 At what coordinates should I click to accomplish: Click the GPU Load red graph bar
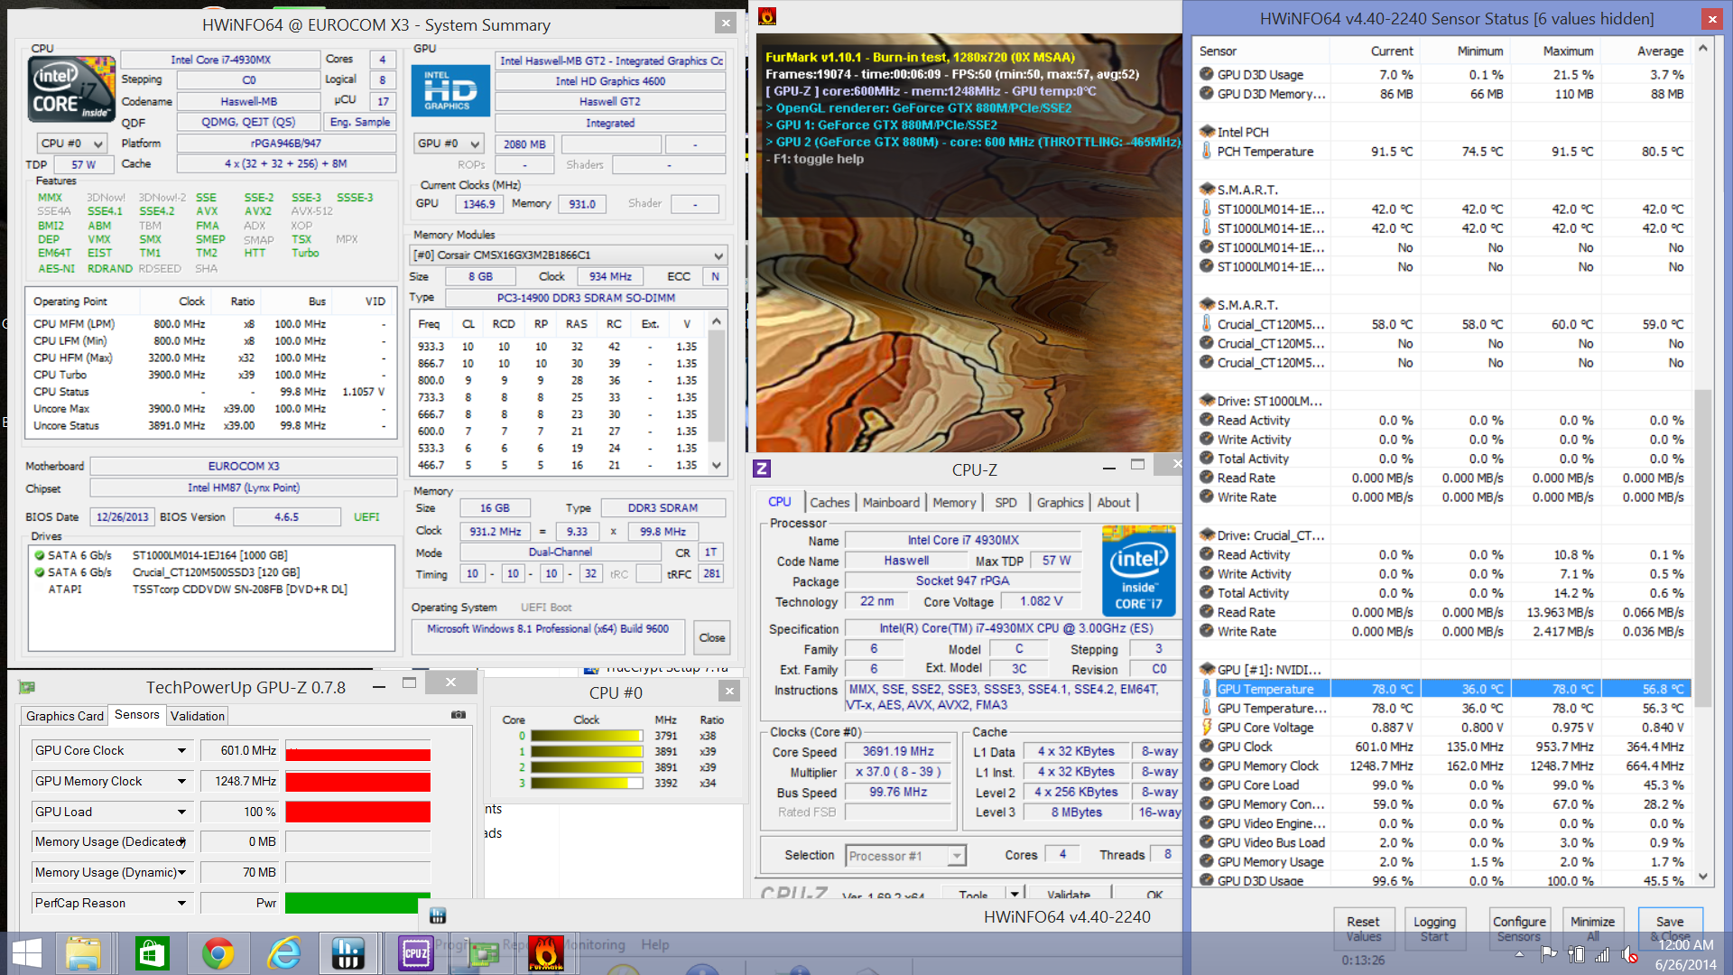[357, 812]
